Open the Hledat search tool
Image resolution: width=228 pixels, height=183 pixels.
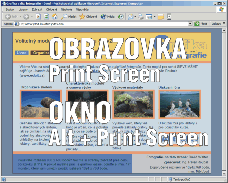(x=69, y=17)
